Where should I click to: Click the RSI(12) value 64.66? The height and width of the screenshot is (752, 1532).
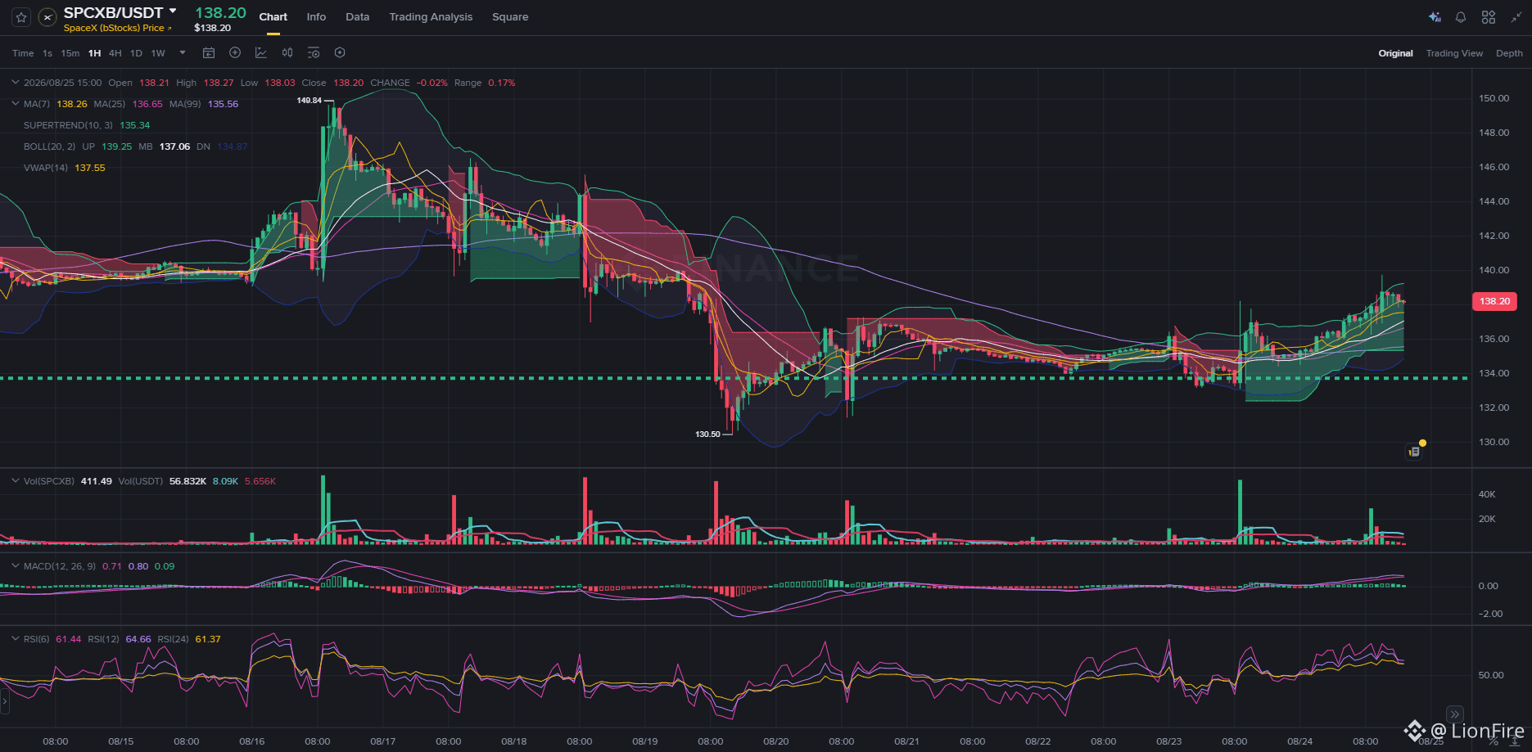(138, 639)
